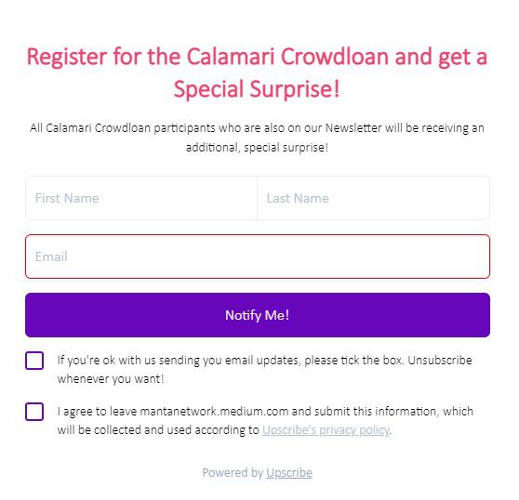519x500 pixels.
Task: Check the agree to leave mantanetwork box
Action: pos(34,412)
